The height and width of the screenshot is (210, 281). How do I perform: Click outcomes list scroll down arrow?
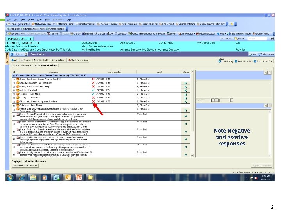pos(192,156)
